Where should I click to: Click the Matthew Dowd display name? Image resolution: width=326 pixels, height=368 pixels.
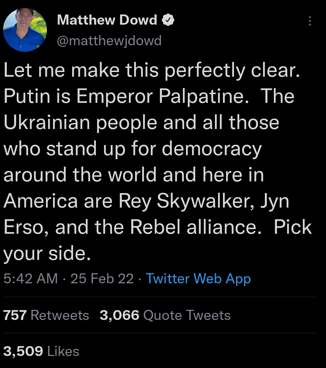pyautogui.click(x=107, y=20)
